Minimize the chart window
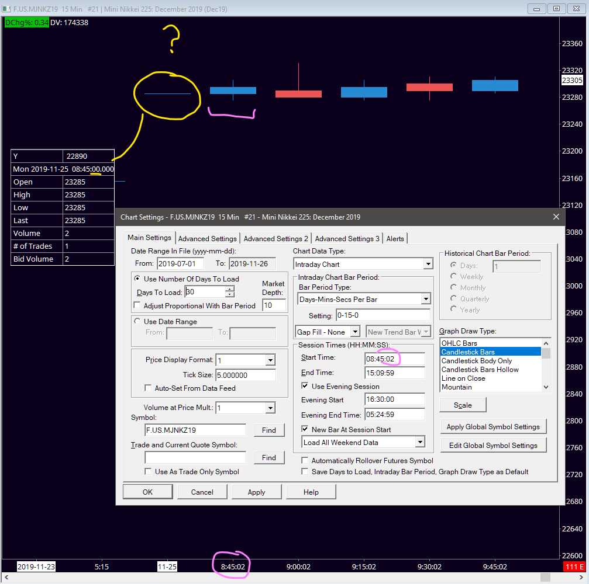The width and height of the screenshot is (589, 584). tap(536, 9)
